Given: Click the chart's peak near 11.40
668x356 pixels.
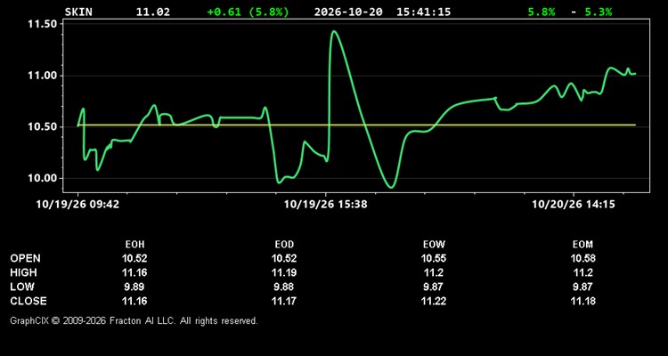Looking at the screenshot, I should coord(334,31).
